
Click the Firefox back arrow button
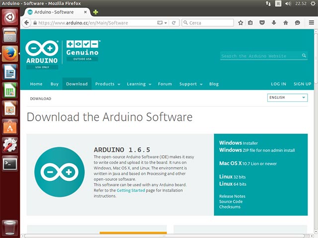pos(26,23)
